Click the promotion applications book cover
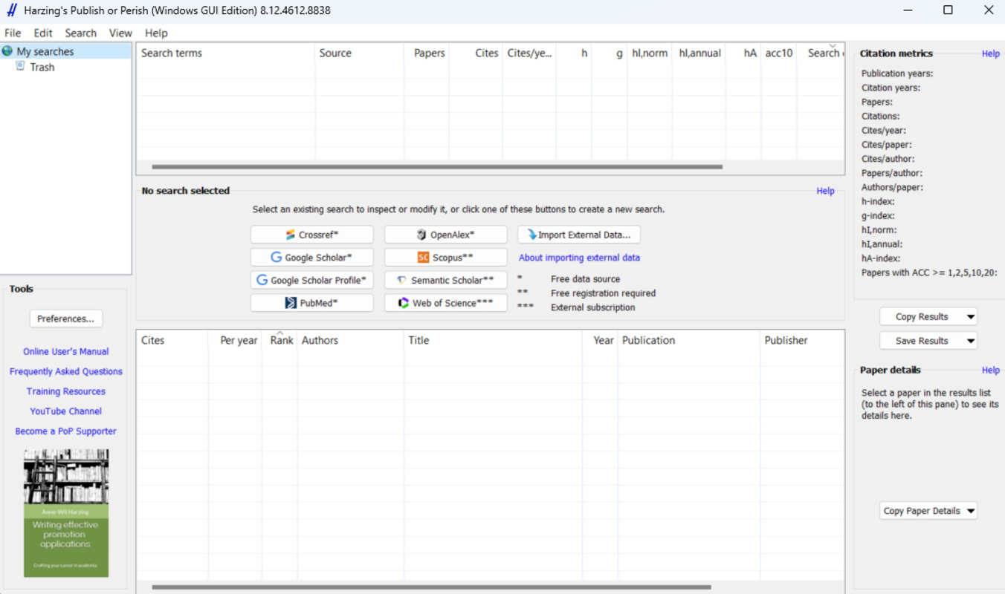This screenshot has height=594, width=1005. tap(66, 513)
